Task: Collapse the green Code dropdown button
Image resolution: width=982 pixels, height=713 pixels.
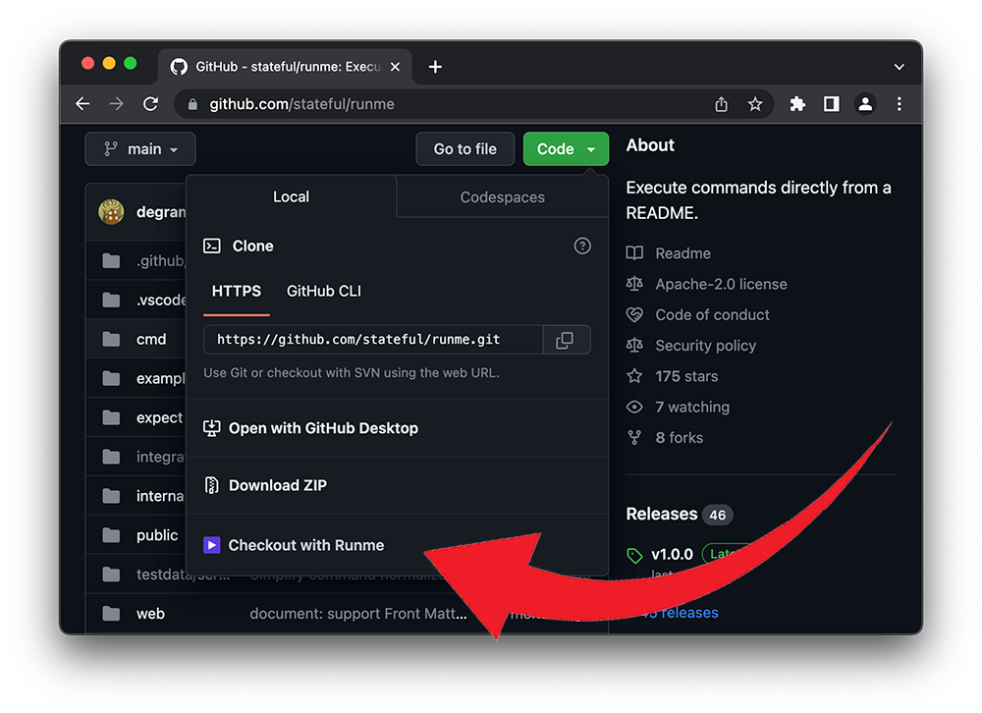Action: (566, 149)
